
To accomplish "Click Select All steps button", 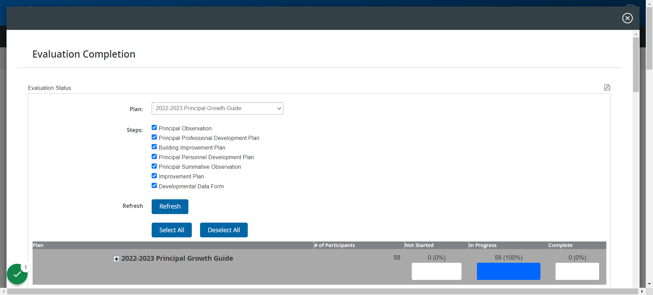I will tap(172, 230).
